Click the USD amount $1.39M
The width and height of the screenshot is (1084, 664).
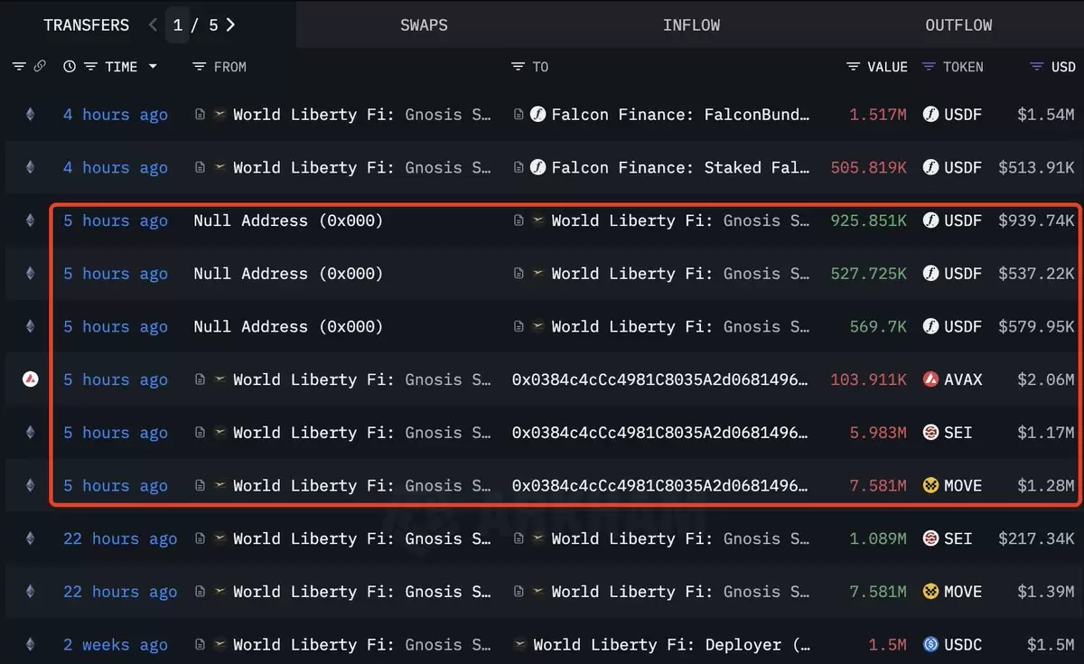point(1046,592)
